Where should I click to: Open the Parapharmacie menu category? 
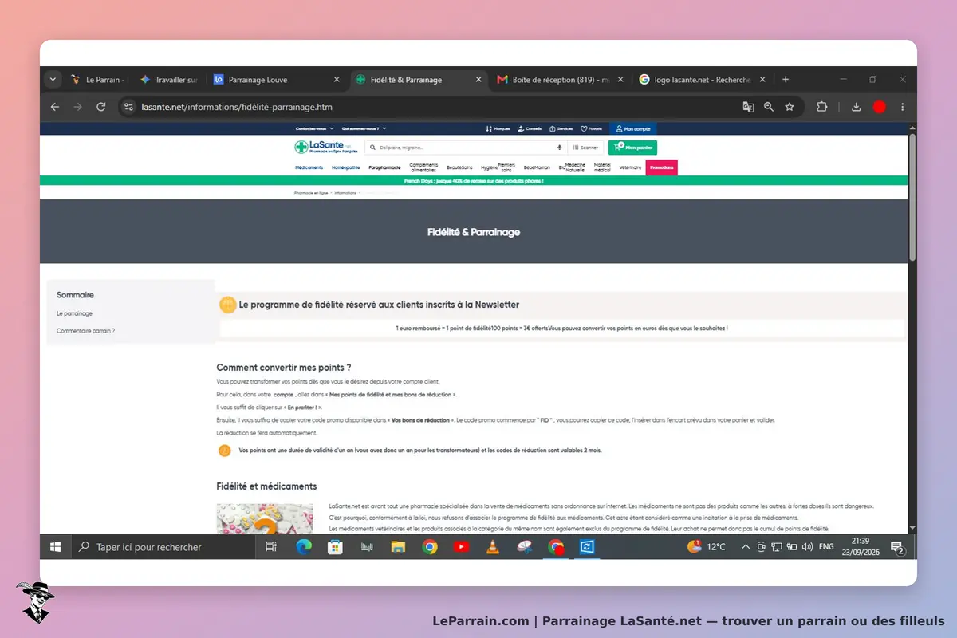point(384,167)
